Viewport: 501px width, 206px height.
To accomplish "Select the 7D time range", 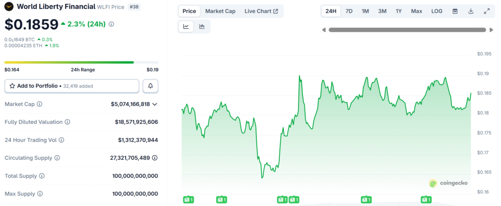I will point(349,11).
